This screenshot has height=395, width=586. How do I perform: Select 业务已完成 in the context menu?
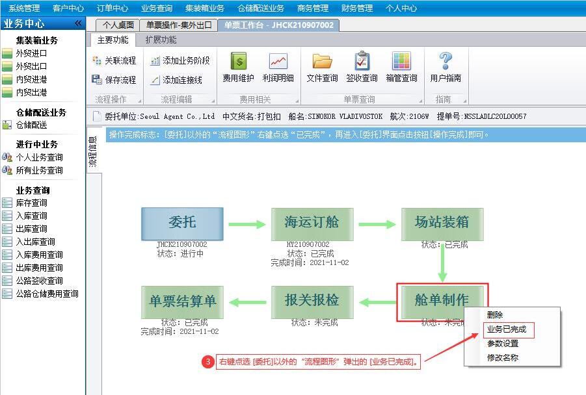pos(507,330)
